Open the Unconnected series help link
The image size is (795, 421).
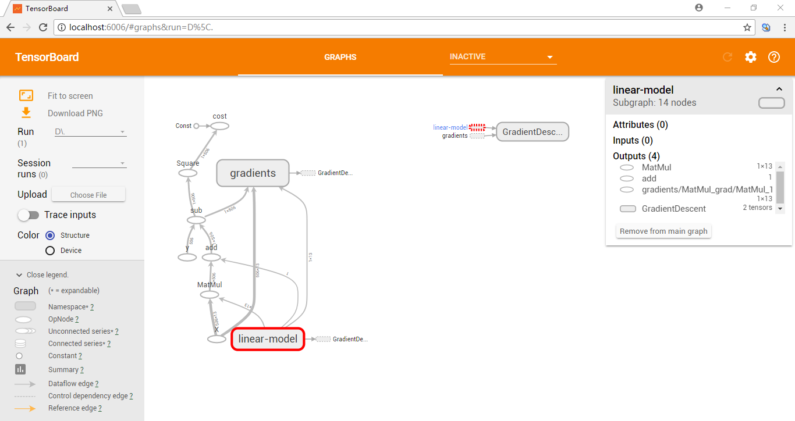(x=116, y=331)
